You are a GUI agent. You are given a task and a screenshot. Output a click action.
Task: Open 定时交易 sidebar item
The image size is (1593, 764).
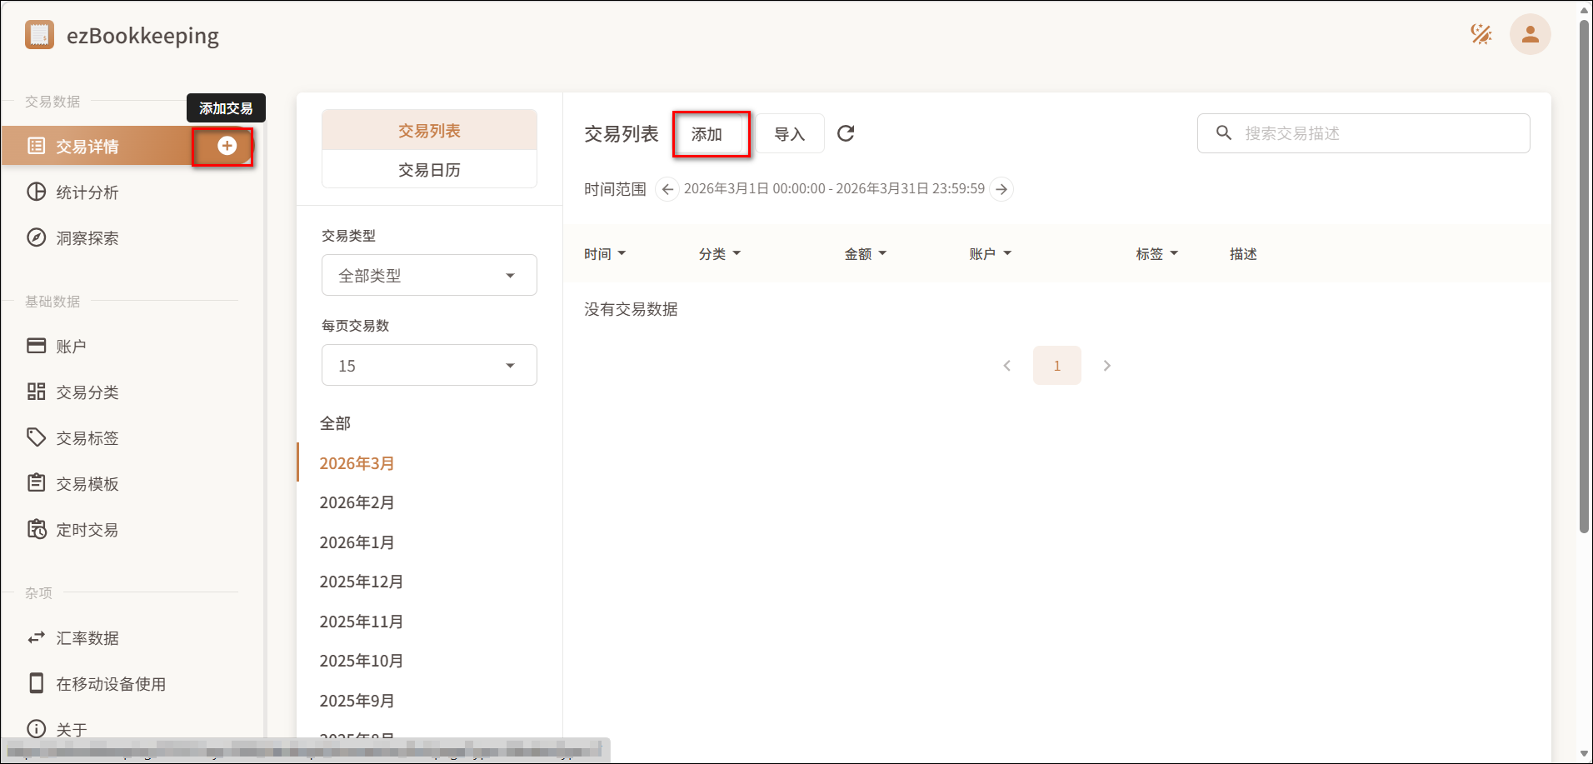coord(87,530)
